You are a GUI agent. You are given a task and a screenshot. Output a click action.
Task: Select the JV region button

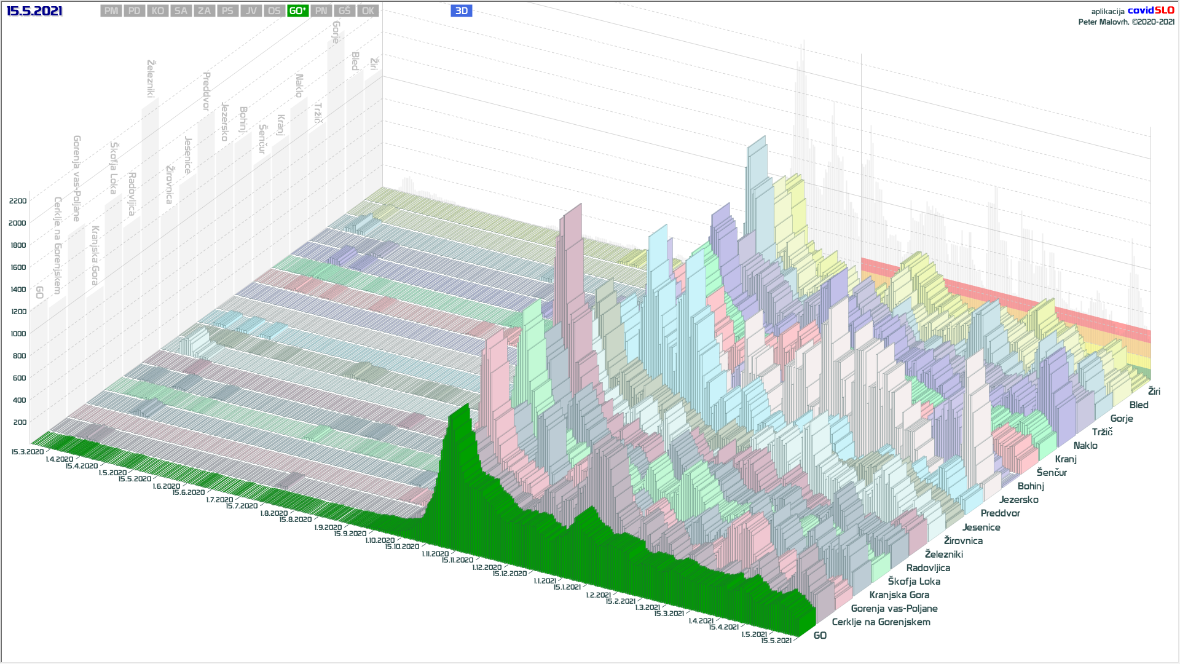251,11
